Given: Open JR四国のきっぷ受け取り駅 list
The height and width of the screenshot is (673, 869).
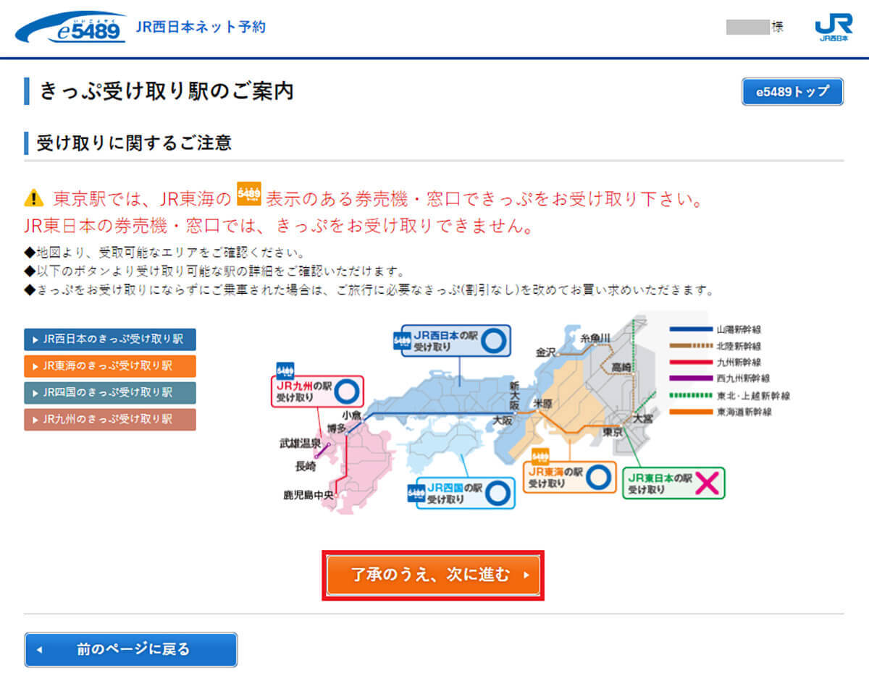Looking at the screenshot, I should [110, 392].
